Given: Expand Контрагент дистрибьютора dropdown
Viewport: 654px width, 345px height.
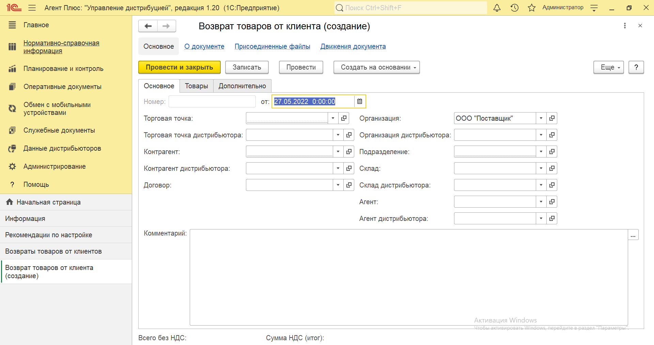Looking at the screenshot, I should (x=338, y=168).
